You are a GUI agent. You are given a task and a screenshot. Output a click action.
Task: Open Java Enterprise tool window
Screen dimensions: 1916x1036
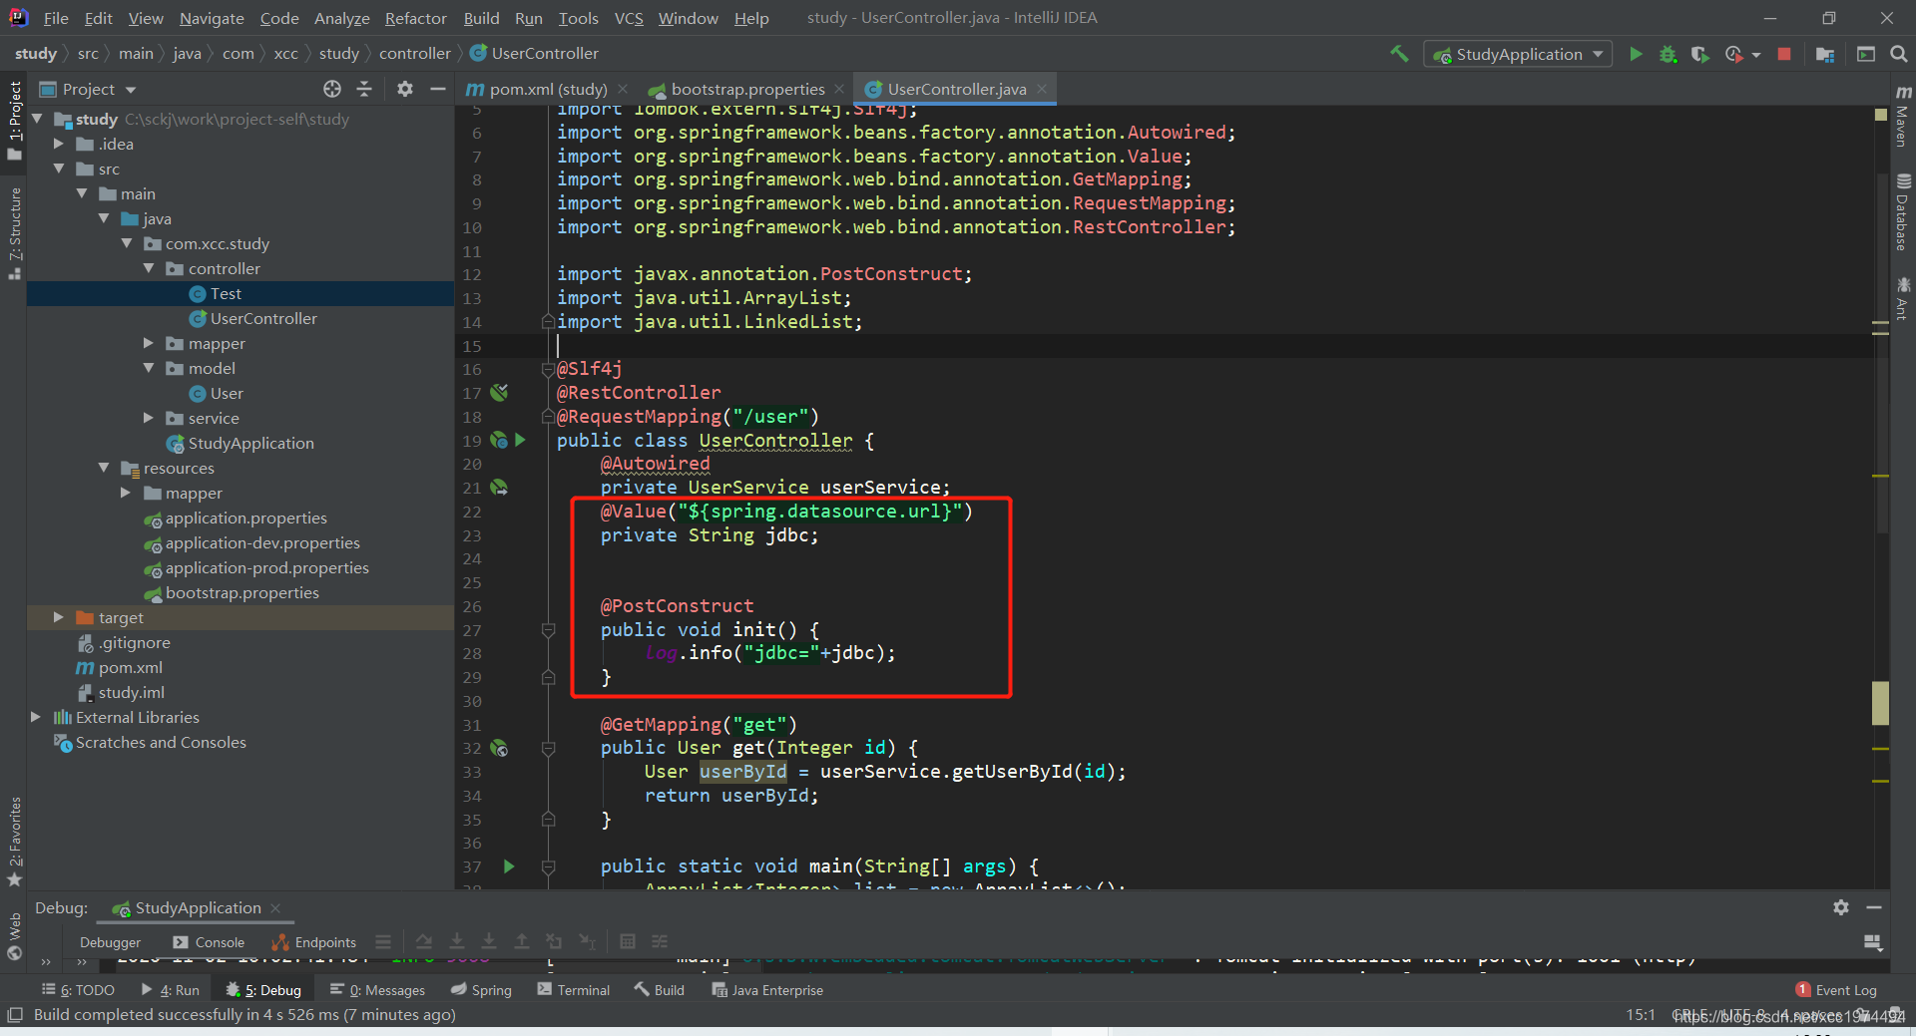767,990
